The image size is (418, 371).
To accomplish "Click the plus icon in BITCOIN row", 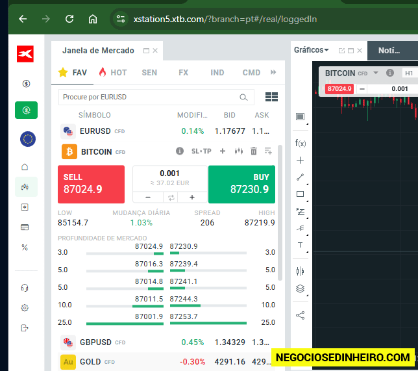I will click(x=223, y=151).
